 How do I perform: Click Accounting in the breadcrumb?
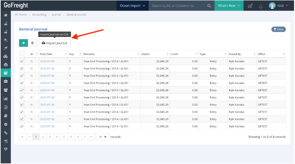coord(39,15)
